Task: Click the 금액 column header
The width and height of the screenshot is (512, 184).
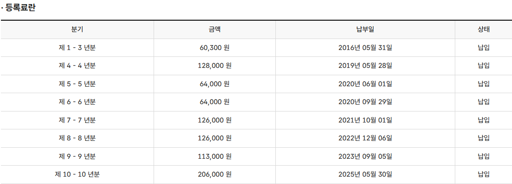Action: pos(214,29)
